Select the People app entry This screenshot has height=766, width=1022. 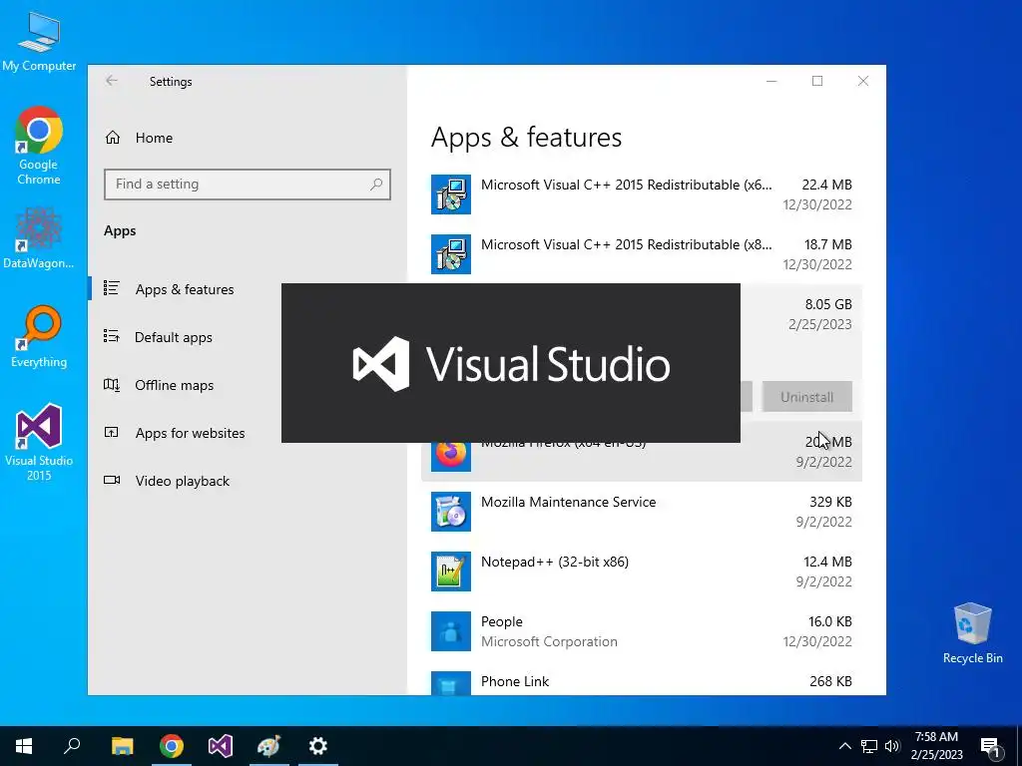pyautogui.click(x=642, y=631)
